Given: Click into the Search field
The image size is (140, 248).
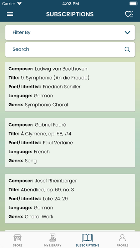Looking at the screenshot, I should tap(70, 49).
